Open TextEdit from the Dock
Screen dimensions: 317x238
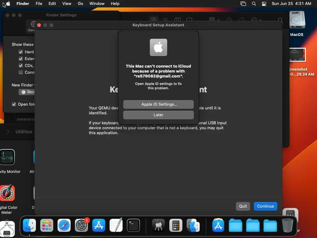116,225
